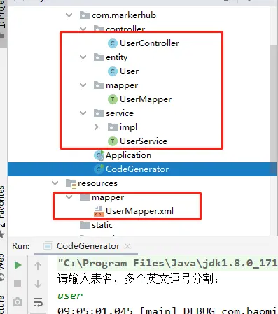
Task: Expand the impl folder
Action: (x=97, y=127)
